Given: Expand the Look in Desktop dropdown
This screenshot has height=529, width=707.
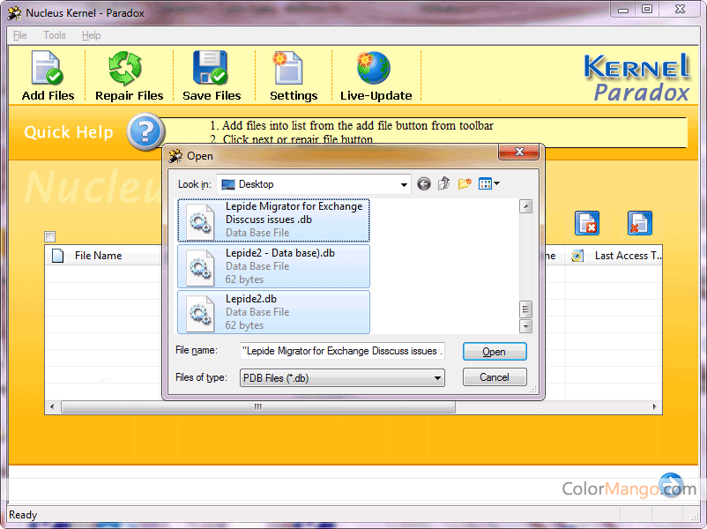Looking at the screenshot, I should pos(404,184).
